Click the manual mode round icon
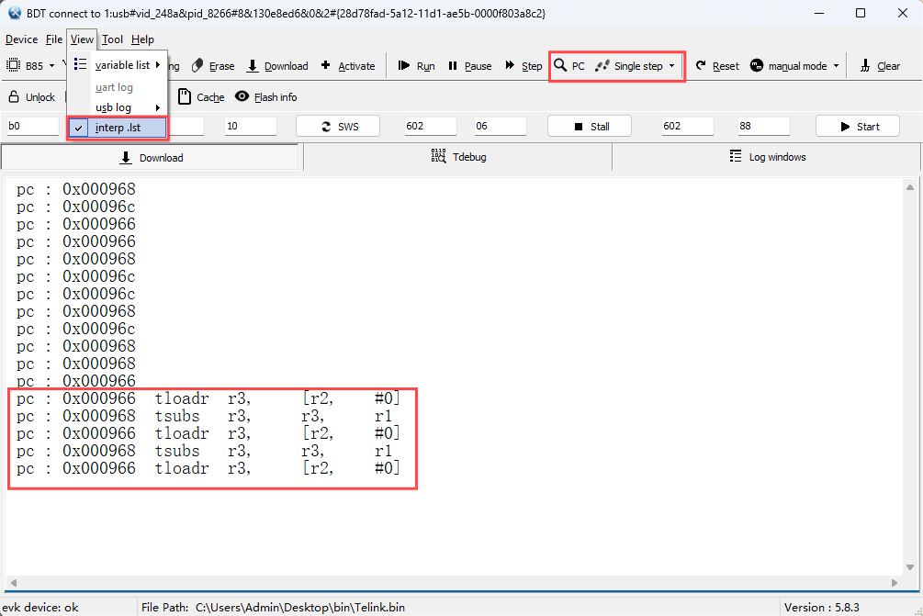The height and width of the screenshot is (616, 923). [x=757, y=65]
